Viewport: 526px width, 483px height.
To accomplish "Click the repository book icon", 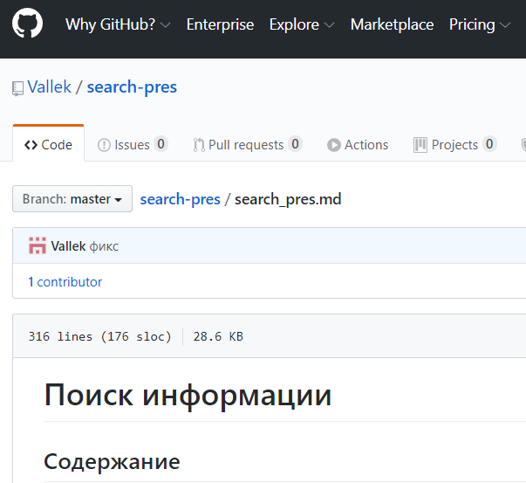I will [17, 89].
